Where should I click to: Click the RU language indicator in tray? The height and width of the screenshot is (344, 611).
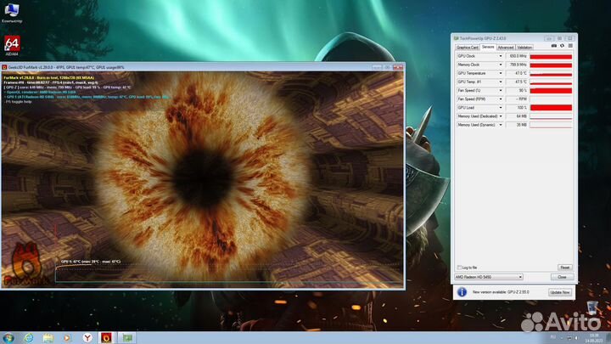[553, 337]
